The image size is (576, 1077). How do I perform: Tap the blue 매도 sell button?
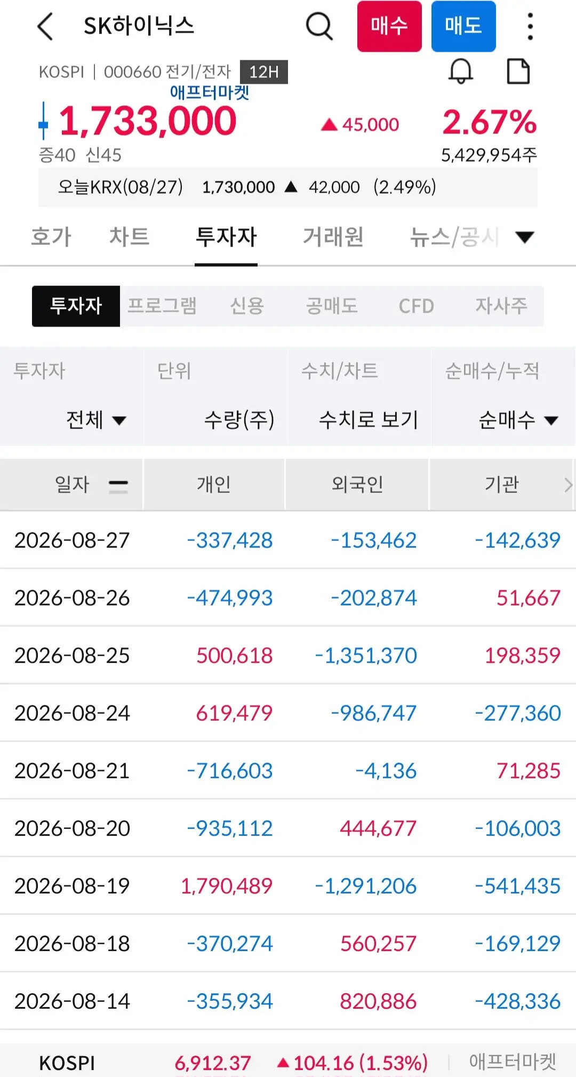[x=463, y=26]
